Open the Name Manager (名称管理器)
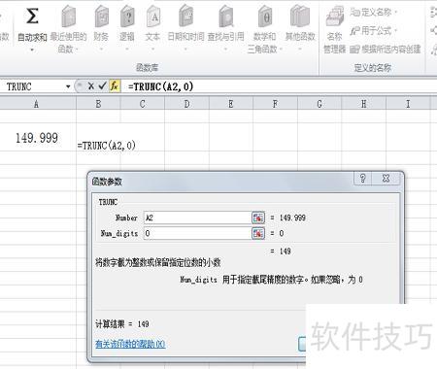The height and width of the screenshot is (369, 437). coord(335,30)
